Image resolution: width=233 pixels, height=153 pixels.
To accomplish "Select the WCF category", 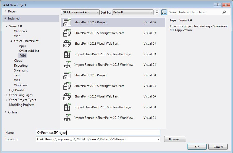I will click(x=17, y=80).
